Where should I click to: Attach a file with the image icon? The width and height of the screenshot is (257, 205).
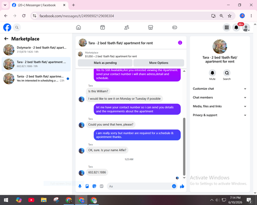coord(87,186)
